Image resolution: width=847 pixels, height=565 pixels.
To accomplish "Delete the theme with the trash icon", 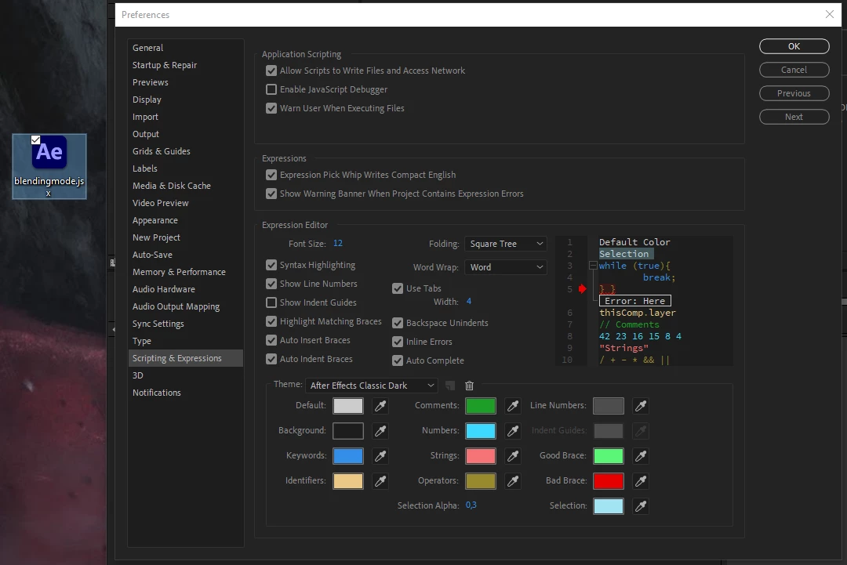I will [470, 386].
